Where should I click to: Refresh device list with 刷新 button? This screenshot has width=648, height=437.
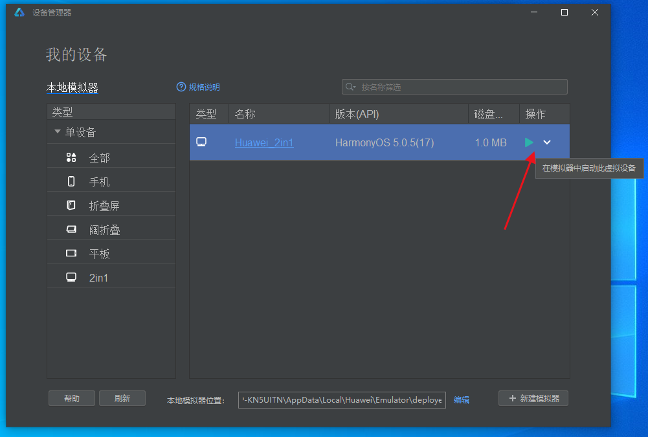[x=122, y=399]
